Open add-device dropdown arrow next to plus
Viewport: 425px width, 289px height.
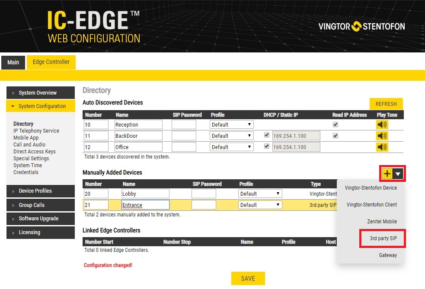(398, 174)
